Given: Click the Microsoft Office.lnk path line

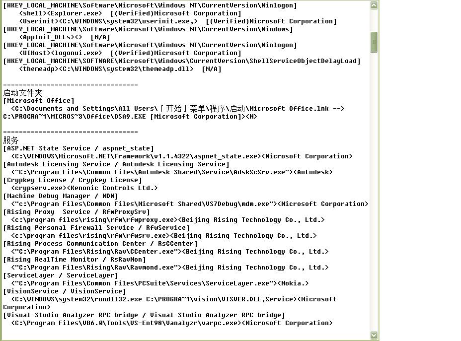Looking at the screenshot, I should click(x=177, y=109).
